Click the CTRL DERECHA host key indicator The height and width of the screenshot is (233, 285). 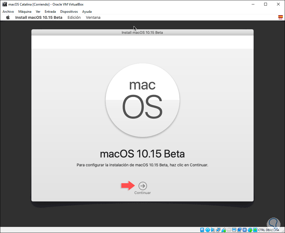coord(268,230)
